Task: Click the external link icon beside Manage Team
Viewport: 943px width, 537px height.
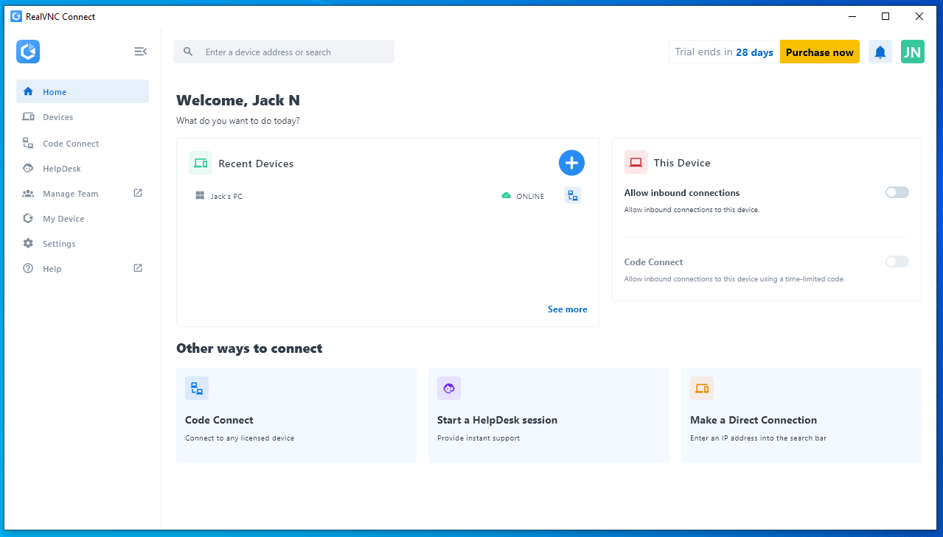Action: click(138, 193)
